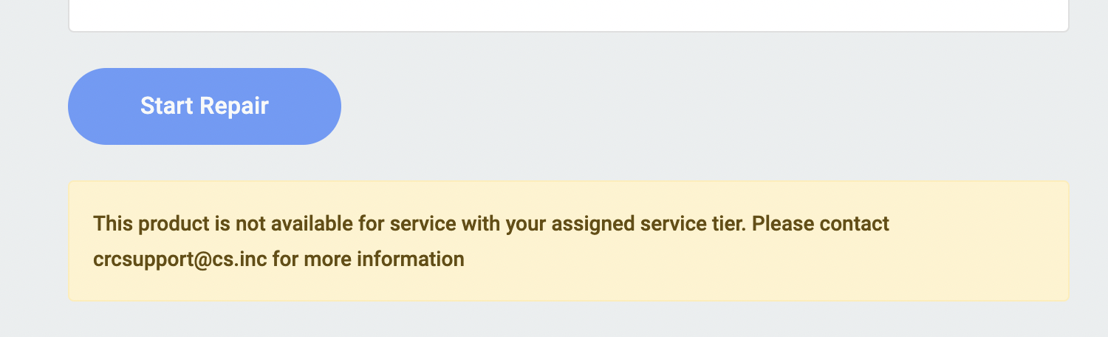This screenshot has width=1108, height=337.
Task: Click the Start Repair button
Action: pos(205,106)
